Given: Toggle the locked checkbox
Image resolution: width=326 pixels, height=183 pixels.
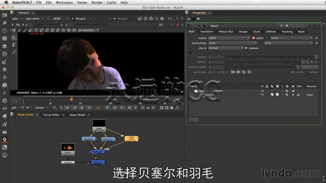Looking at the screenshot, I should 307,72.
